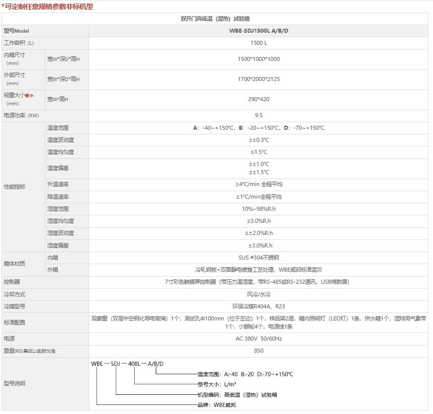Click the heating rate ≥4℃/min value

tap(259, 184)
